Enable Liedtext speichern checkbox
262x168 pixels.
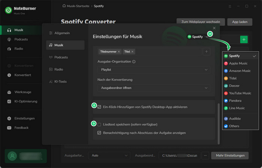(99, 124)
